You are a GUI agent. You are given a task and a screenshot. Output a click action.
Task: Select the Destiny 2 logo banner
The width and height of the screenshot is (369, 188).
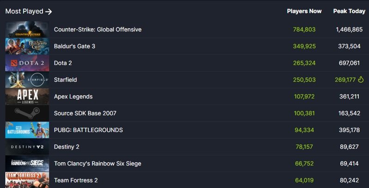pyautogui.click(x=27, y=146)
